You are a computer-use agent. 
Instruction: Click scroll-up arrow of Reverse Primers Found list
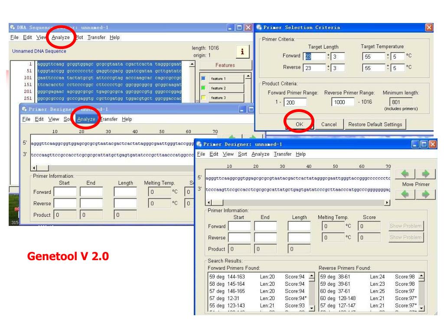click(x=421, y=275)
